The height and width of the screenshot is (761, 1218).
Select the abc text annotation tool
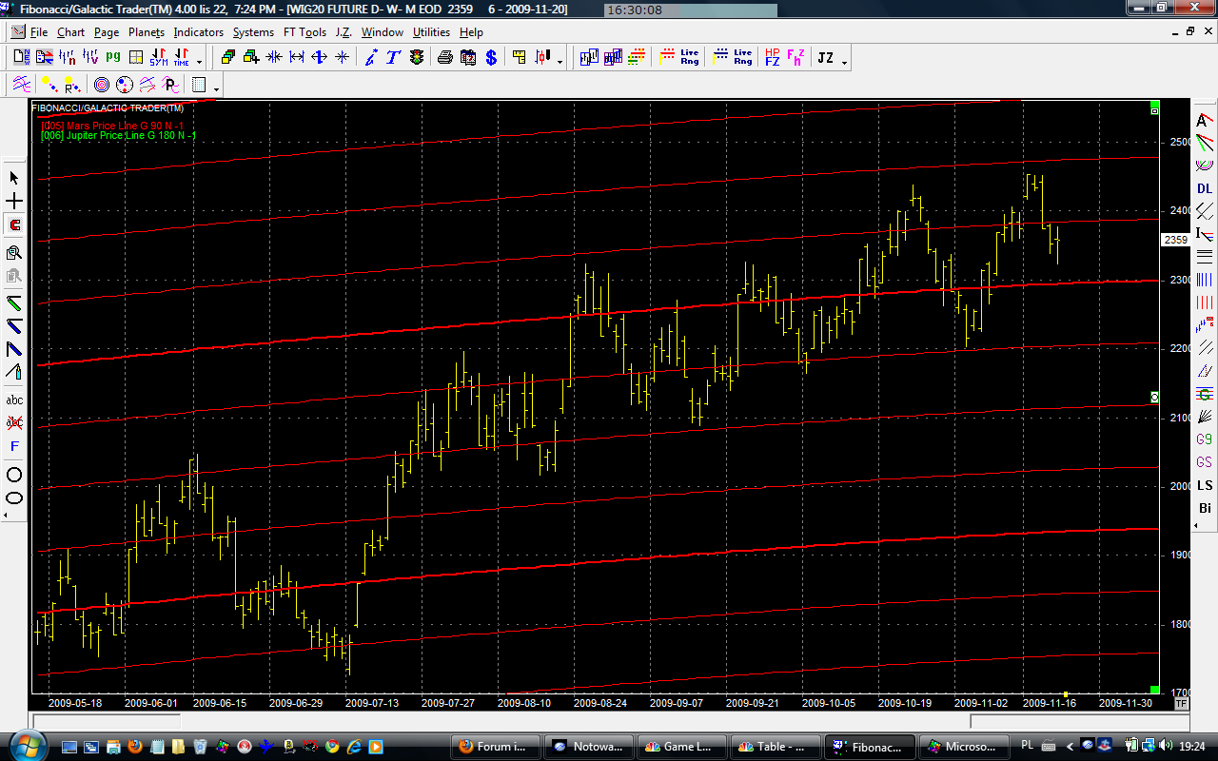click(14, 400)
